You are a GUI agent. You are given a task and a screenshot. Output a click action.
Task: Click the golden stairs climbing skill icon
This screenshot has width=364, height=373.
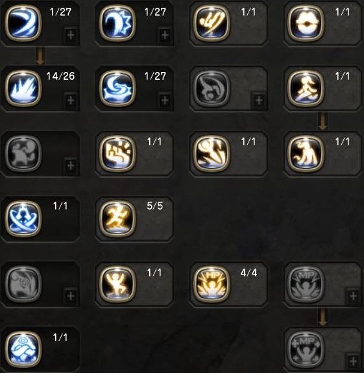coord(117,154)
